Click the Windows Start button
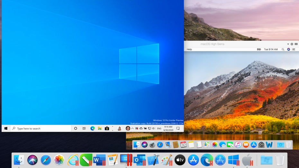This screenshot has height=168, width=299. tap(6, 128)
